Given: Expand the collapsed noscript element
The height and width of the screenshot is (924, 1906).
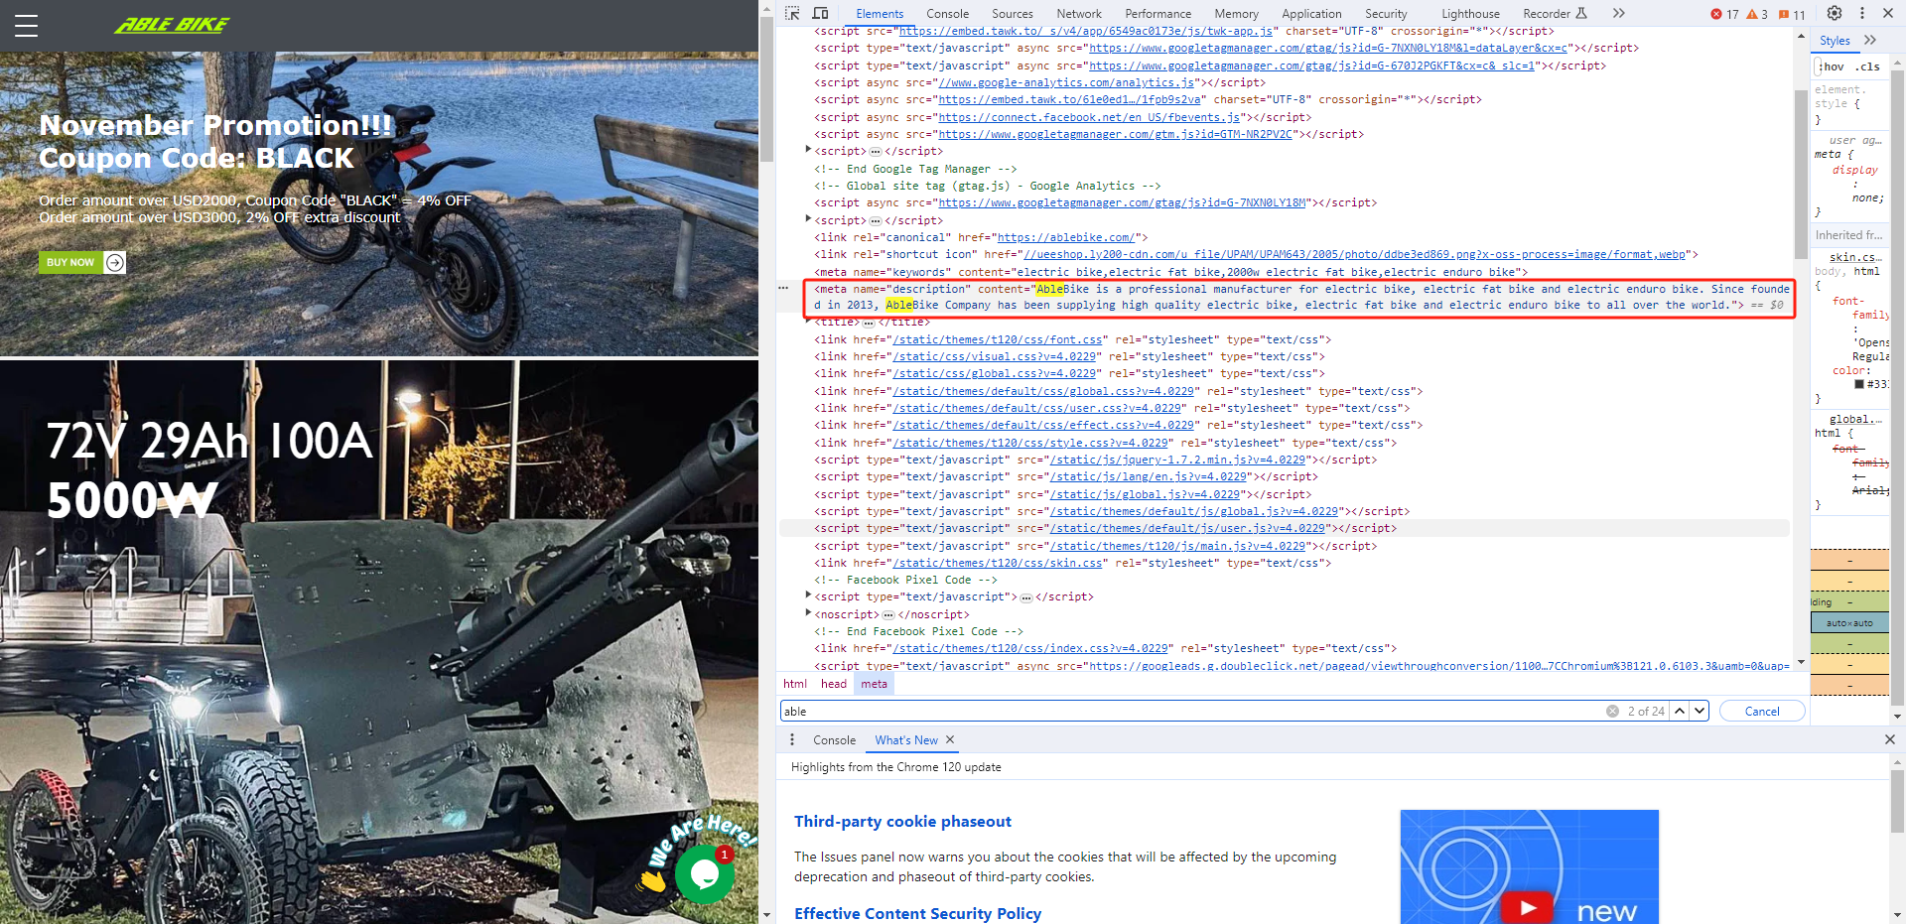Looking at the screenshot, I should 808,614.
